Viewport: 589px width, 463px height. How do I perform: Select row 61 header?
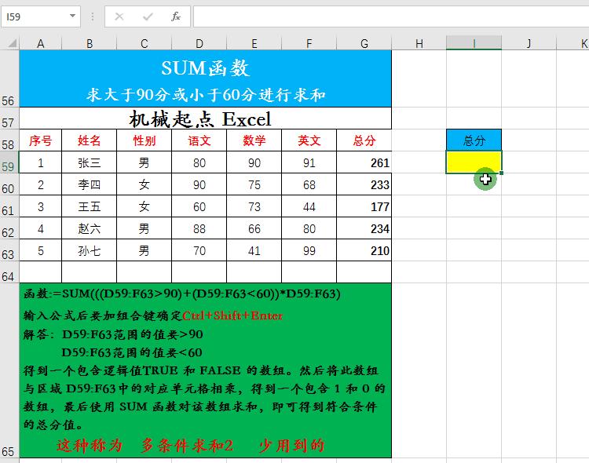(x=9, y=206)
